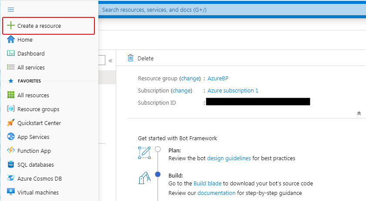366x201 pixels.
Task: Click the Azure Cosmos DB planet icon
Action: [x=11, y=178]
